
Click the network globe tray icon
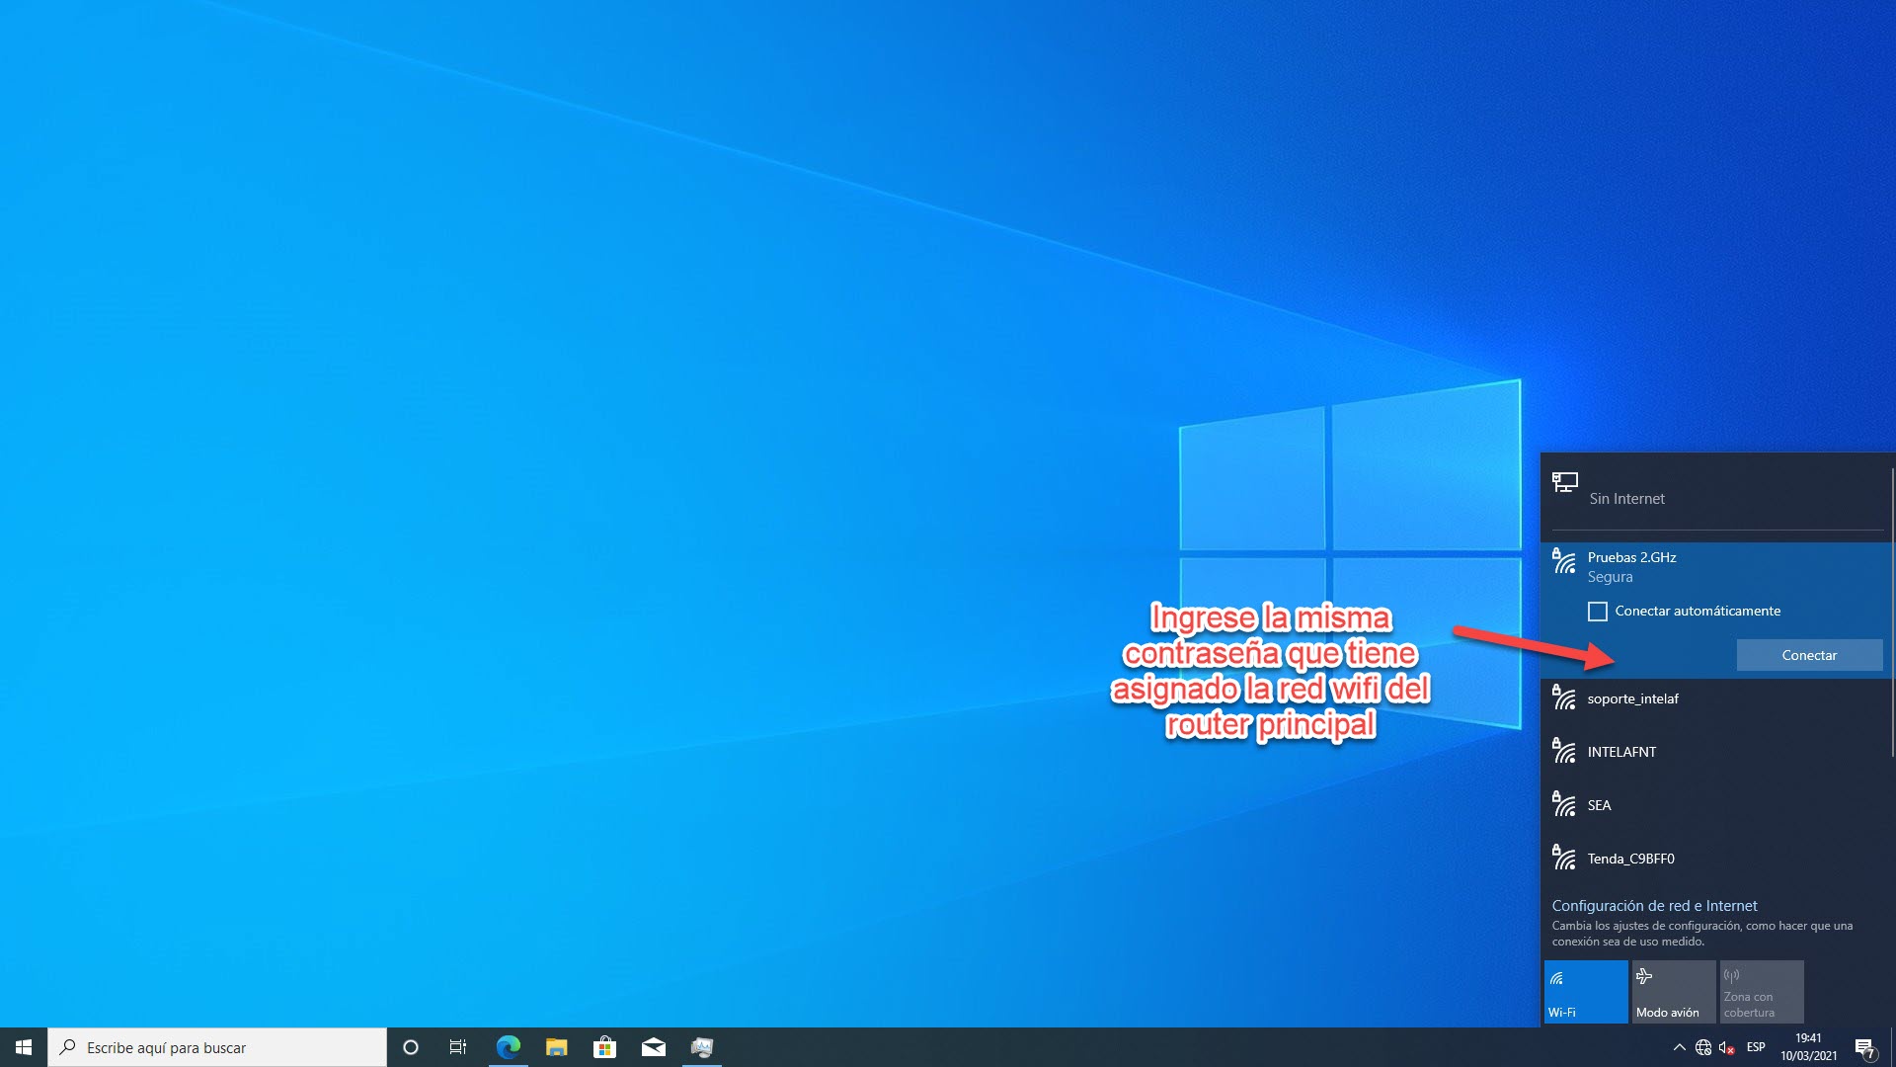tap(1703, 1047)
